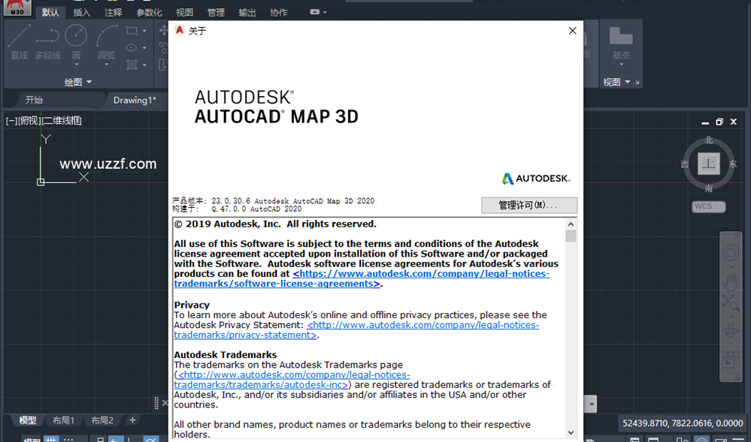Viewport: 751px width, 442px height.
Task: Toggle snap mode dots in status bar
Action: pos(68,439)
